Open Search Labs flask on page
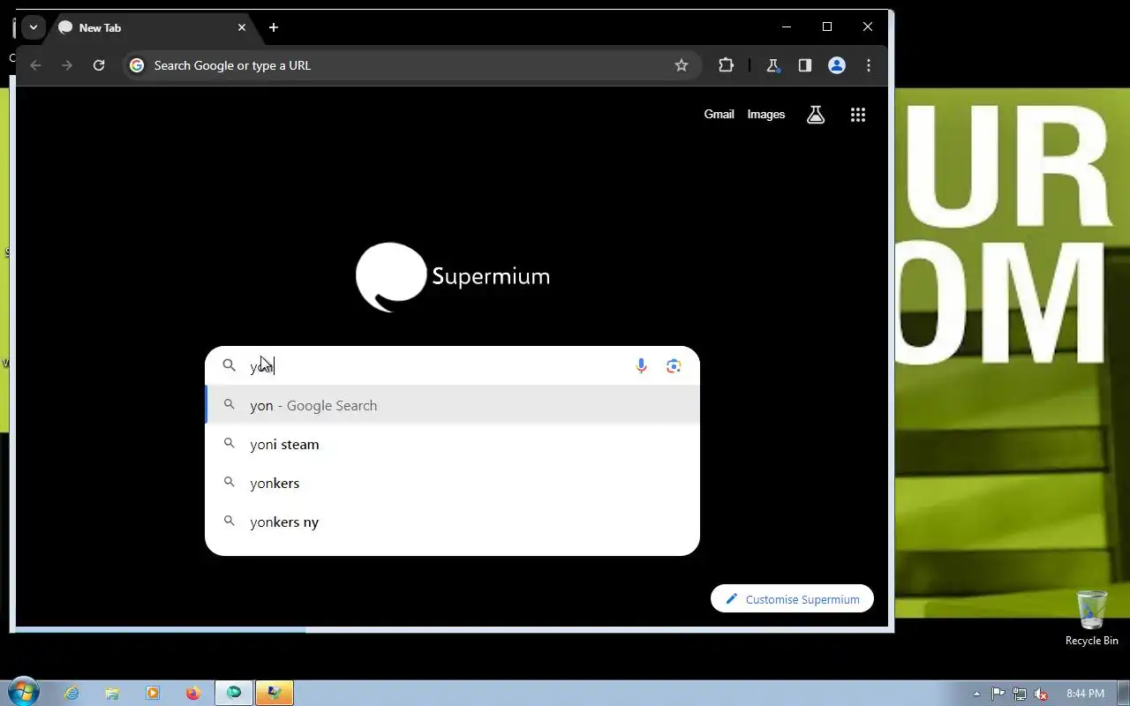 pyautogui.click(x=816, y=115)
